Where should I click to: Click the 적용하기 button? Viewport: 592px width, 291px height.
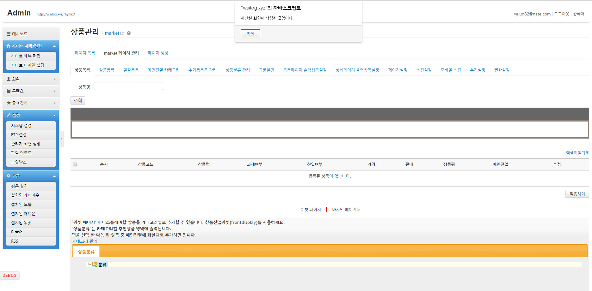click(x=577, y=194)
